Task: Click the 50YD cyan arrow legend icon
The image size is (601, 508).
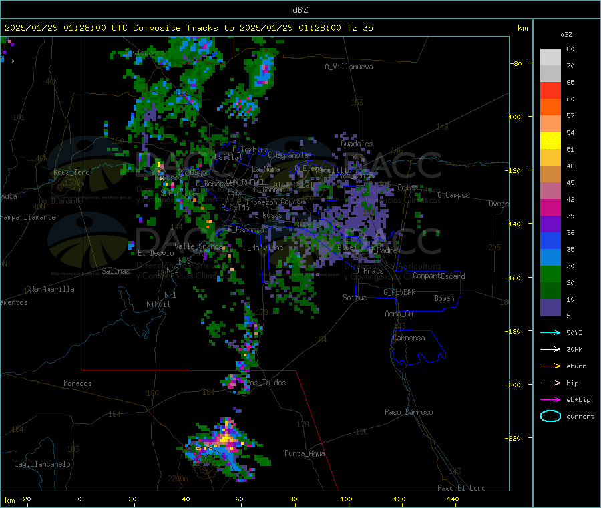Action: tap(550, 332)
